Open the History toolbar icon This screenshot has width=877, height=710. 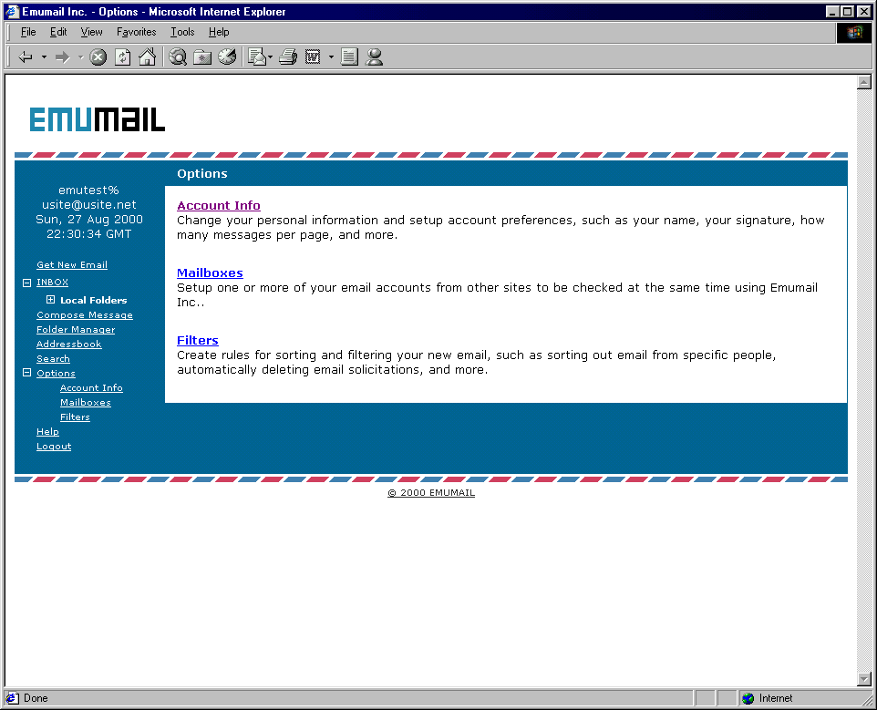pos(227,57)
